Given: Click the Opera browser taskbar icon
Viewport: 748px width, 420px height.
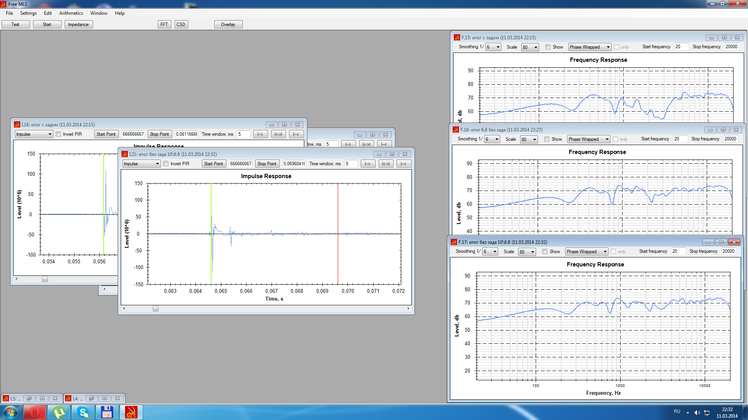Looking at the screenshot, I should 35,412.
